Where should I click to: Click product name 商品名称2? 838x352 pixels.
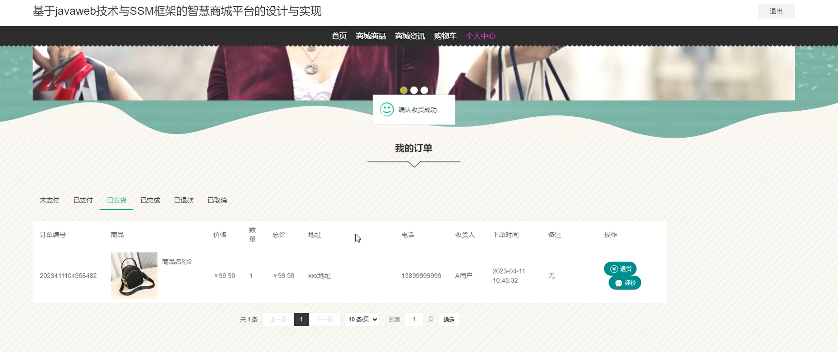[x=177, y=262]
